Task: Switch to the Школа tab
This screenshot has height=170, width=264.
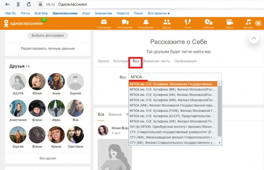Action: click(x=103, y=61)
